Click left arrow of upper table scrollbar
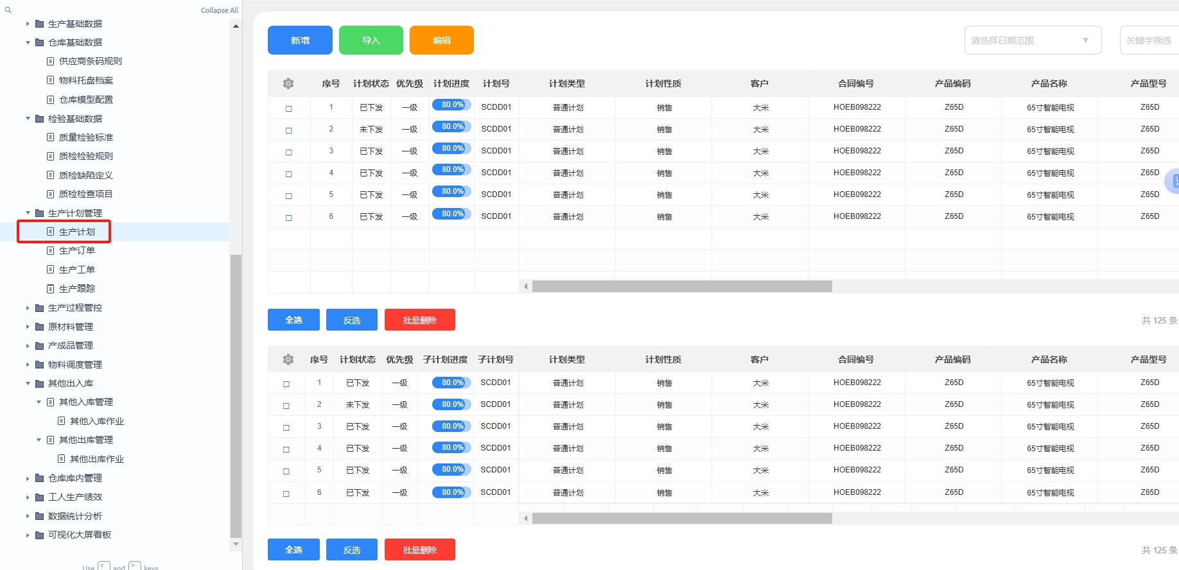1179x570 pixels. (526, 286)
